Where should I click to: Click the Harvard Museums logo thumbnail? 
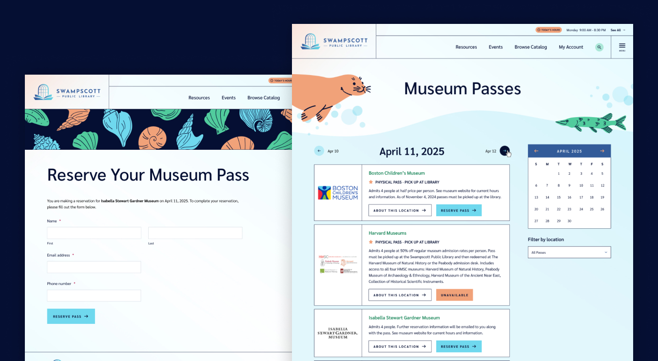point(338,264)
